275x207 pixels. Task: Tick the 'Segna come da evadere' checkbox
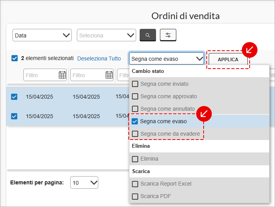click(x=135, y=134)
